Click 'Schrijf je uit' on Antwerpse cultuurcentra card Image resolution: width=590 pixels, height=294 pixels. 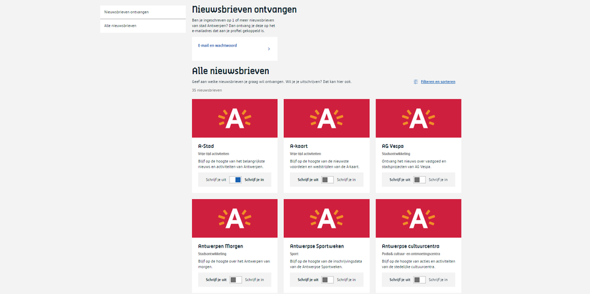click(400, 280)
